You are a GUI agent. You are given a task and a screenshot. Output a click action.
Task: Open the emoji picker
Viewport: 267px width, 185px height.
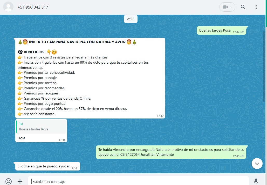9,181
